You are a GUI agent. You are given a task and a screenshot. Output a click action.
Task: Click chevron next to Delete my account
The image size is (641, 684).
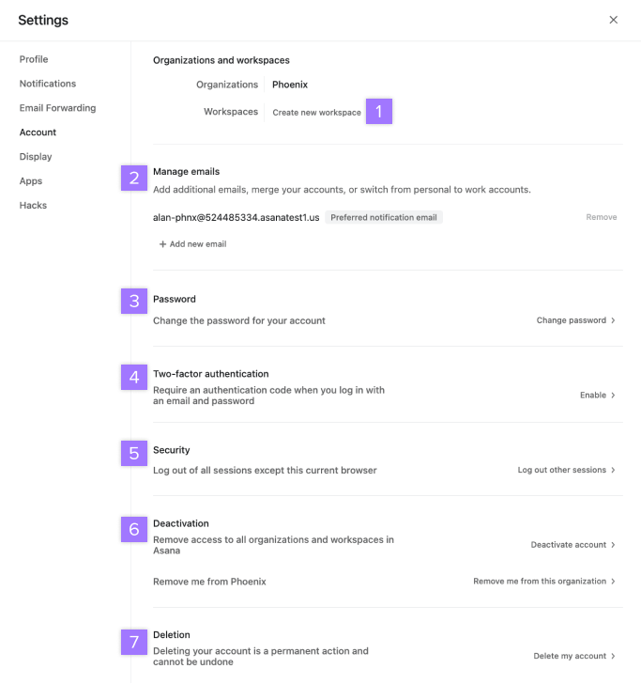click(x=613, y=656)
